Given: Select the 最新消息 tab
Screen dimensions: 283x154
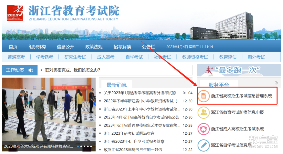Looking at the screenshot, I should (x=117, y=85).
